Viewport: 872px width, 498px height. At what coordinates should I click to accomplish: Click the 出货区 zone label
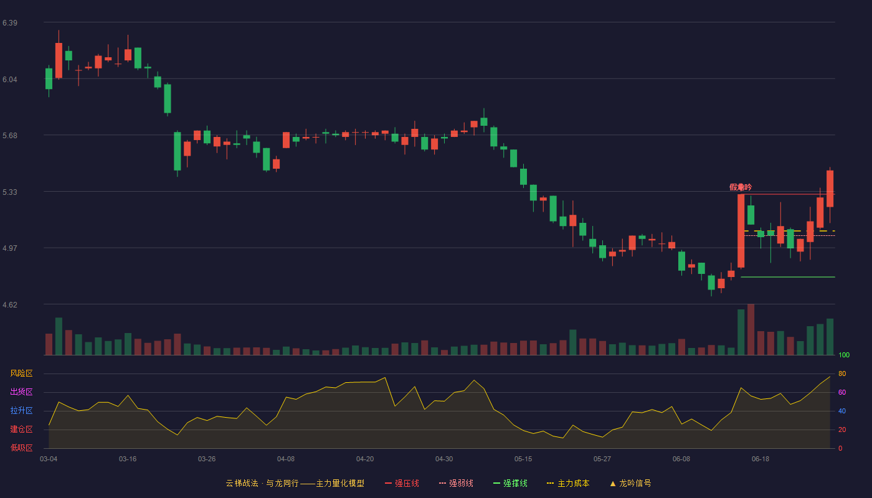click(x=21, y=392)
